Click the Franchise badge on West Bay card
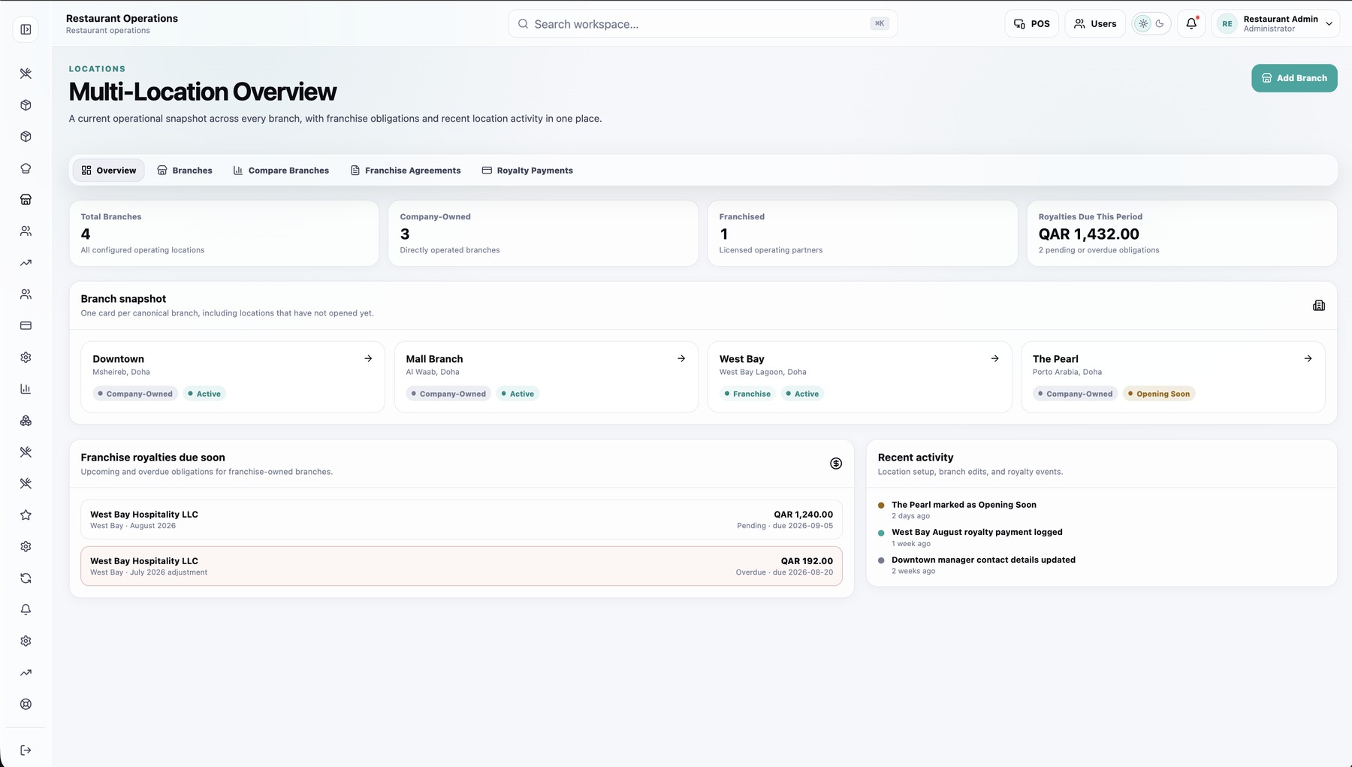This screenshot has width=1352, height=767. click(x=747, y=394)
